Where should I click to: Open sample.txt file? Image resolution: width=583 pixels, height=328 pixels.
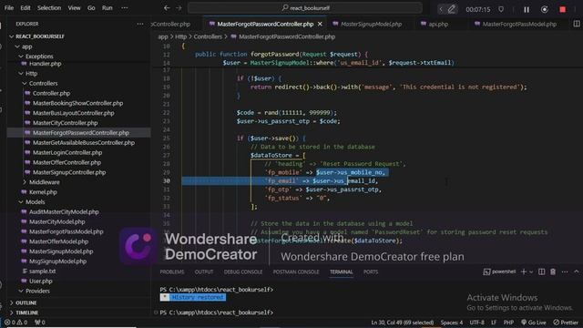pyautogui.click(x=43, y=272)
